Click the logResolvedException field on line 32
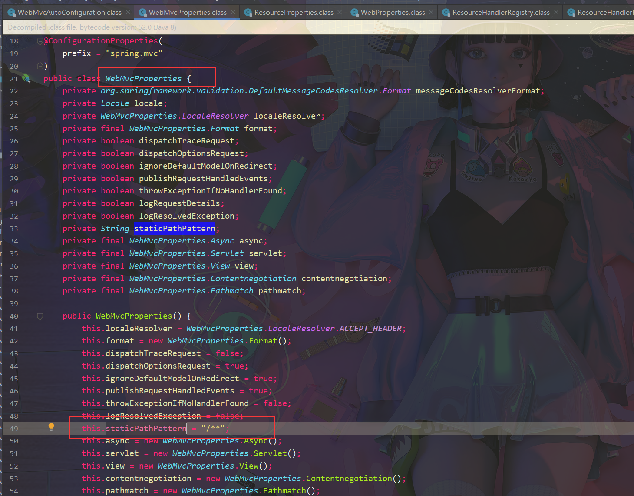This screenshot has width=634, height=496. 187,216
